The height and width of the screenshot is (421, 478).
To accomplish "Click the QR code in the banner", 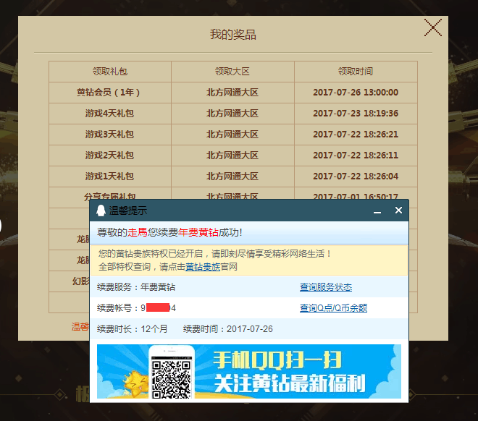I will coord(172,379).
